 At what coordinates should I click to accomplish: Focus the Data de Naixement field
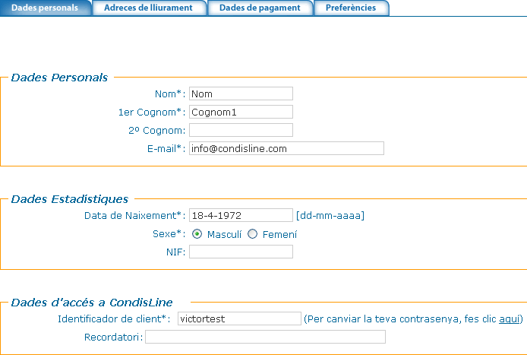tap(241, 215)
